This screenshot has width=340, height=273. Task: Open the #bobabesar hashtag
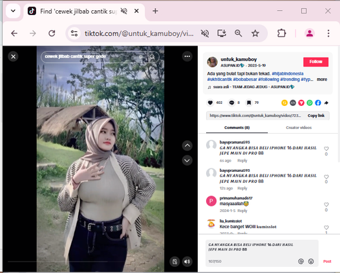point(245,79)
